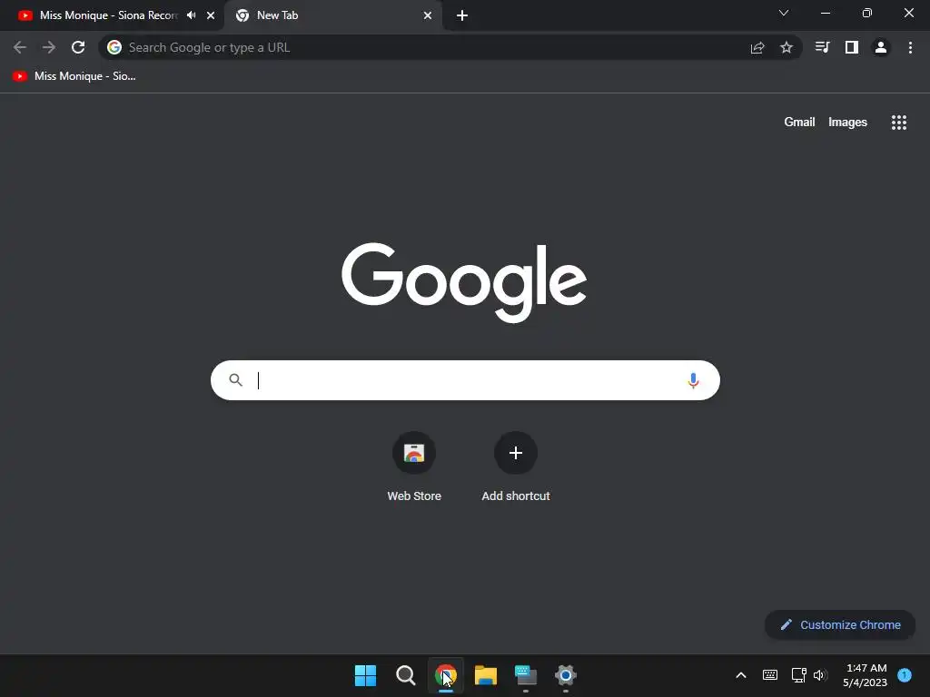The image size is (930, 697).
Task: Close the Miss Monique tab
Action: 211,15
